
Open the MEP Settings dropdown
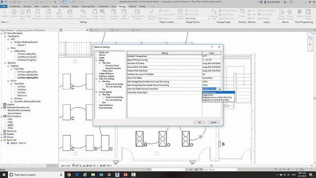(x=124, y=14)
